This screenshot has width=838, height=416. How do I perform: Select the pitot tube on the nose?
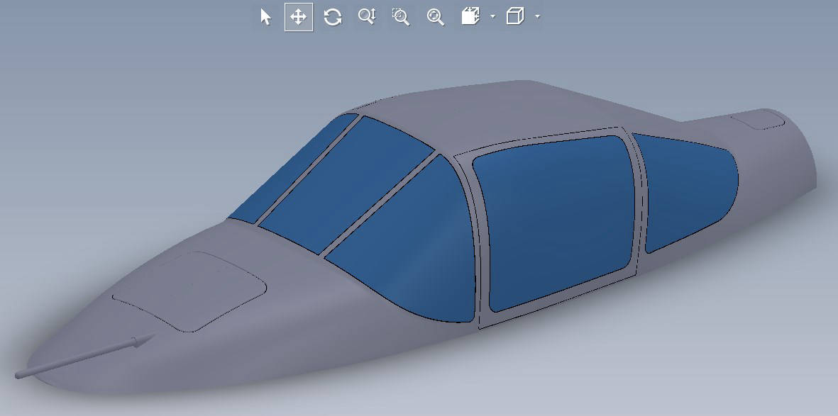tap(85, 356)
